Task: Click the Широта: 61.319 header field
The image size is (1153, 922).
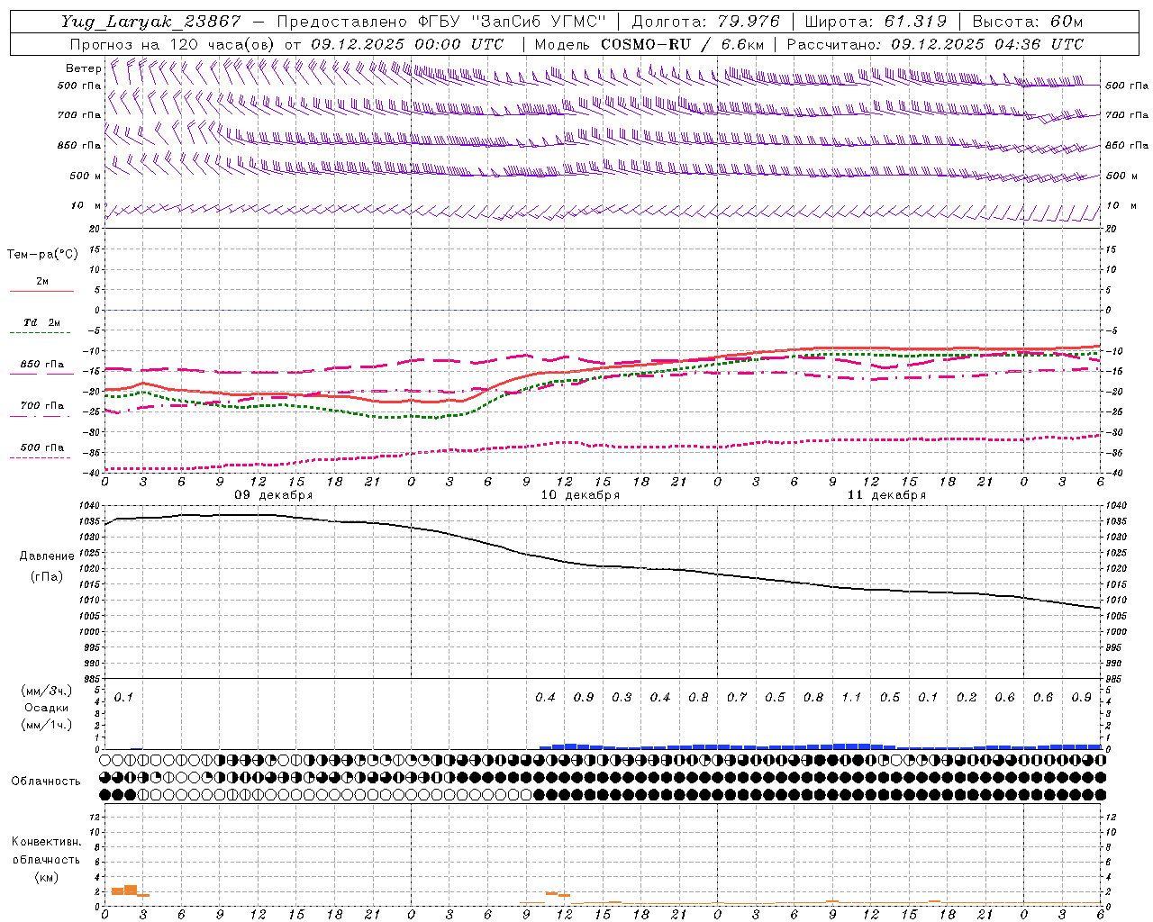Action: click(x=876, y=22)
